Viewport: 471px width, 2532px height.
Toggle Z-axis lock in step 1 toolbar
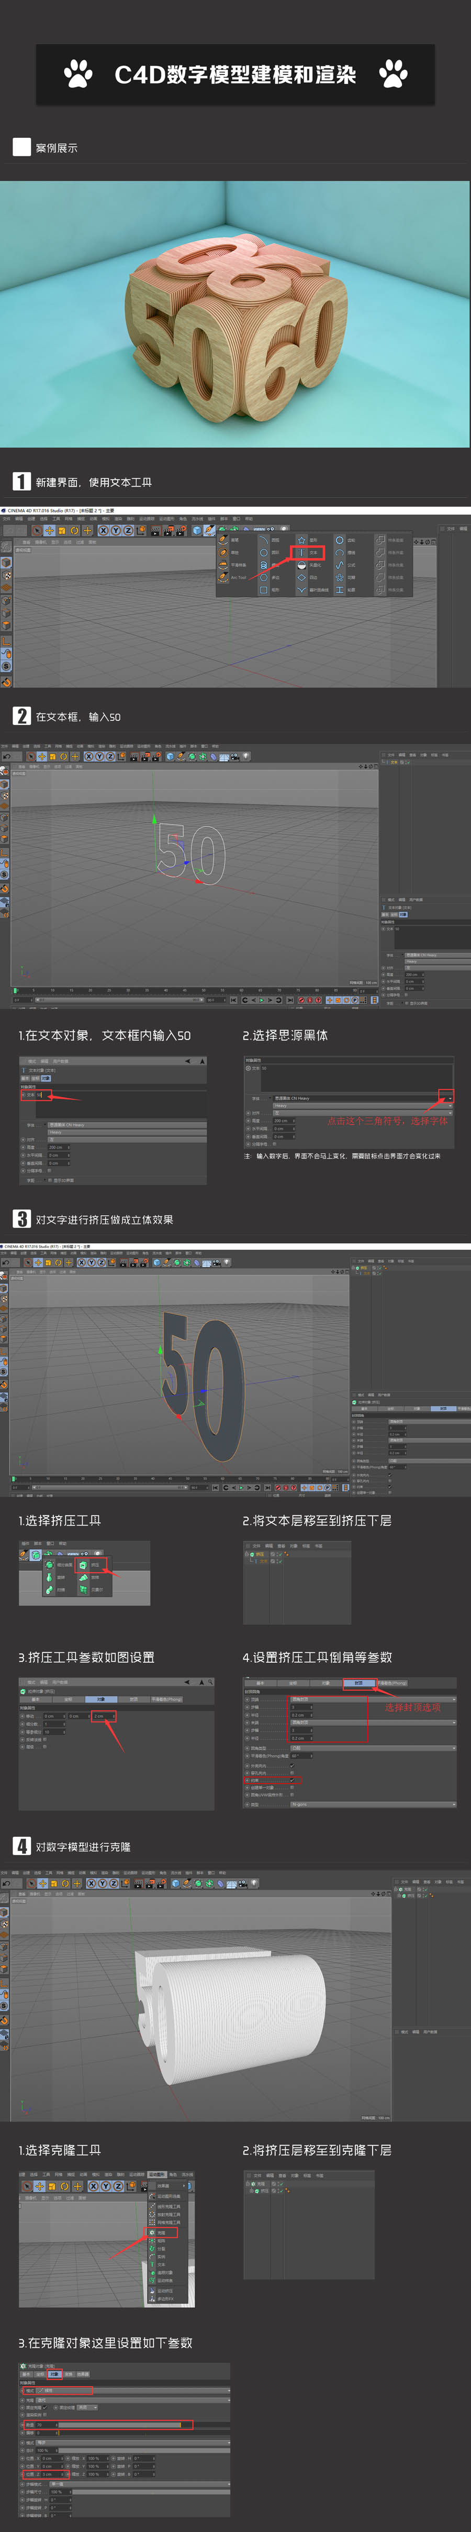(x=128, y=530)
